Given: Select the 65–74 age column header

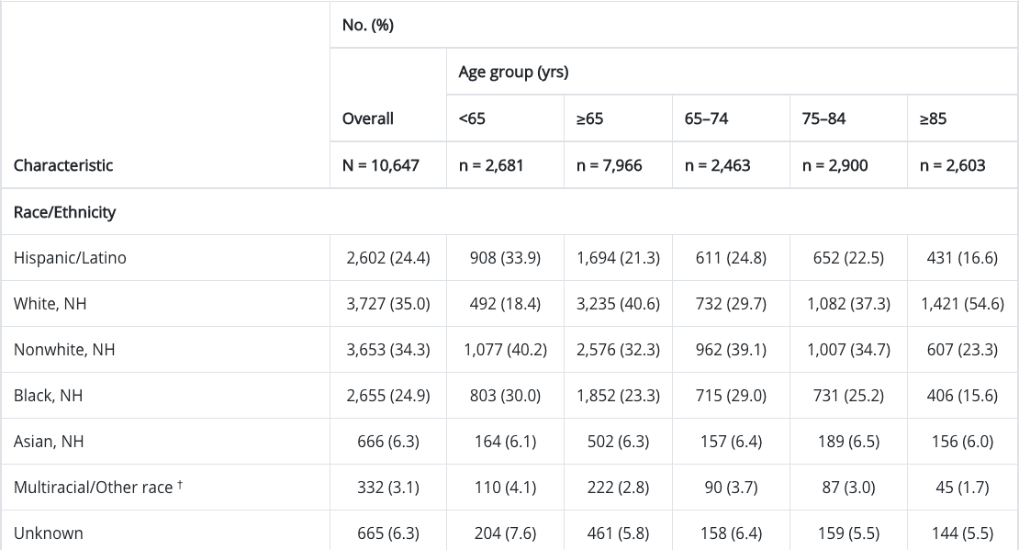Looking at the screenshot, I should point(706,118).
